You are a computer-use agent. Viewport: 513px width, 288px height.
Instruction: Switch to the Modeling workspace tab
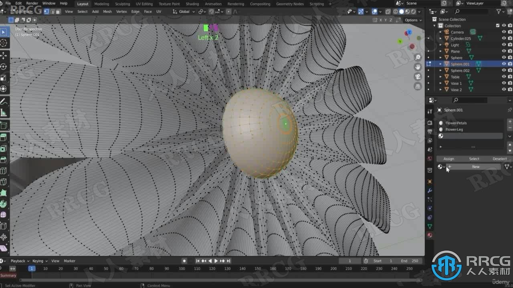101,4
